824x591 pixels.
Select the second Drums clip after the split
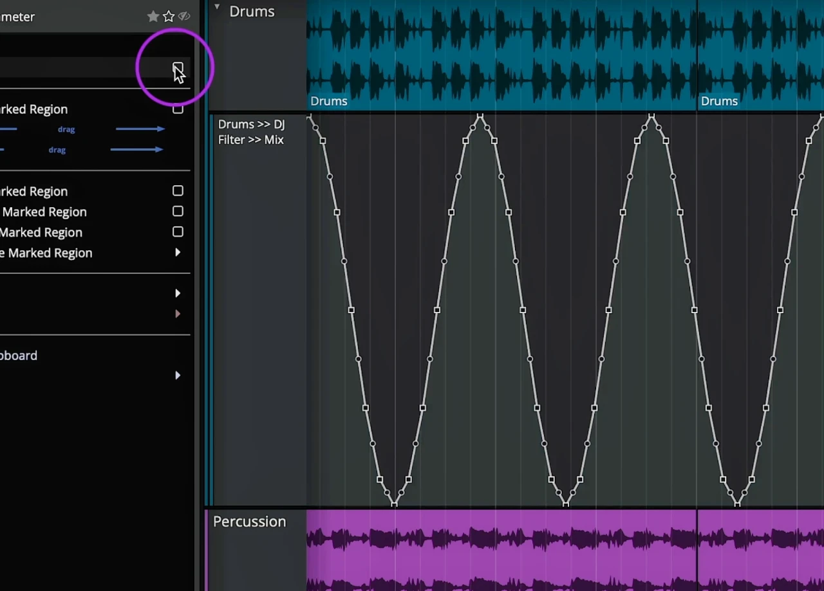click(x=760, y=55)
